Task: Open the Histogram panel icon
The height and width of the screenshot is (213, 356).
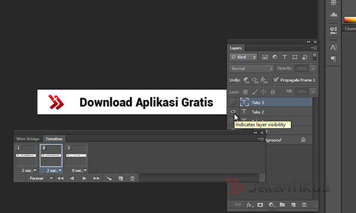Action: tap(333, 14)
